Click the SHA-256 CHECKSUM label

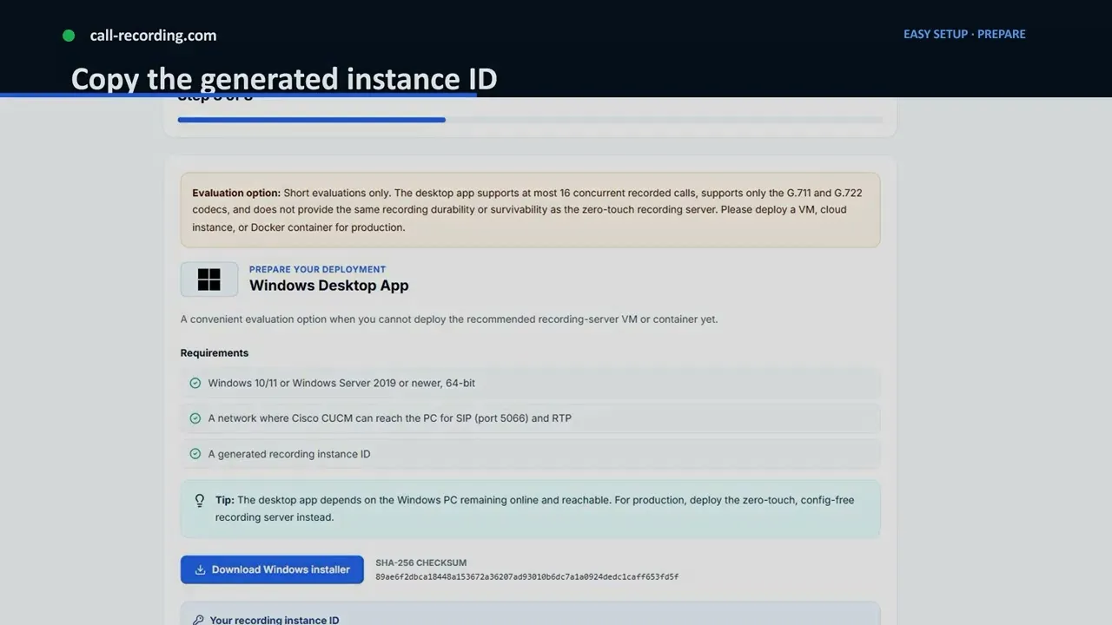coord(421,562)
